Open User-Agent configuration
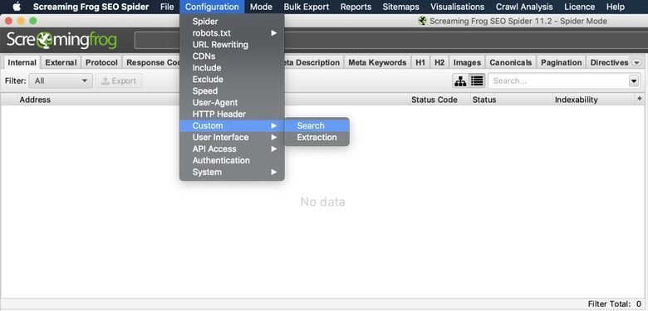The image size is (648, 311). pyautogui.click(x=232, y=102)
